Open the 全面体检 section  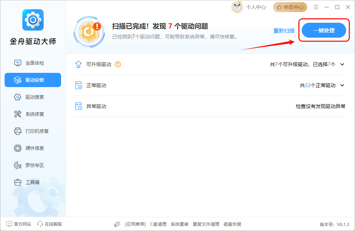click(x=33, y=63)
